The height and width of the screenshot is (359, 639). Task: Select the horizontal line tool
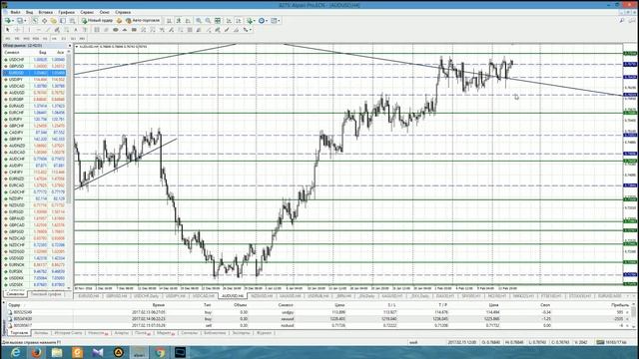[x=38, y=30]
